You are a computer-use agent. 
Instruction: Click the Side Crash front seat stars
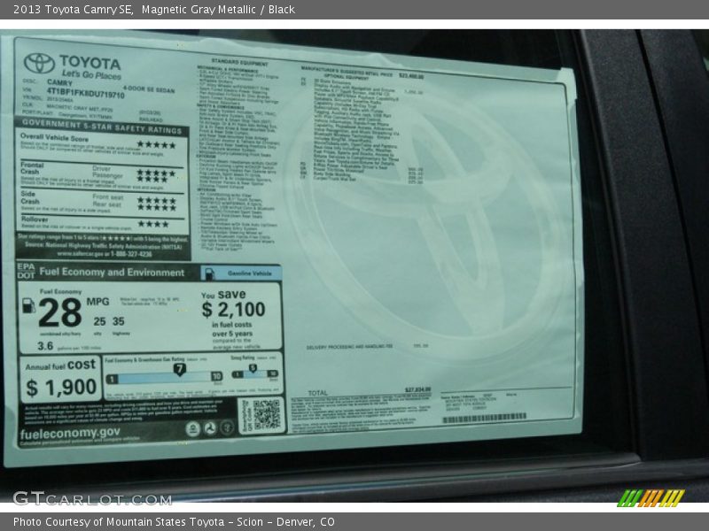(156, 200)
